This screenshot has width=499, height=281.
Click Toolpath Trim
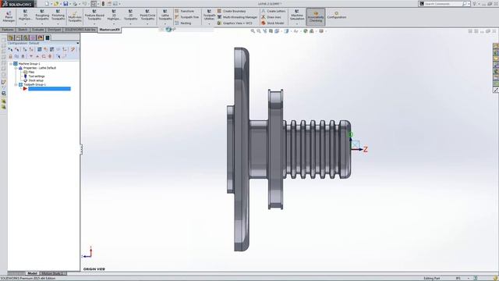[x=187, y=17]
